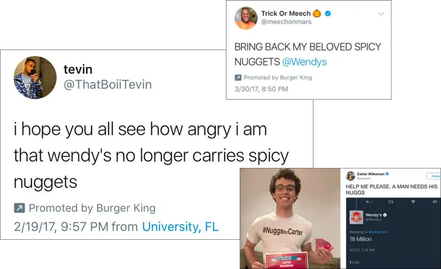Open Trick Or Meech's profile avatar
Image resolution: width=441 pixels, height=269 pixels.
point(246,18)
